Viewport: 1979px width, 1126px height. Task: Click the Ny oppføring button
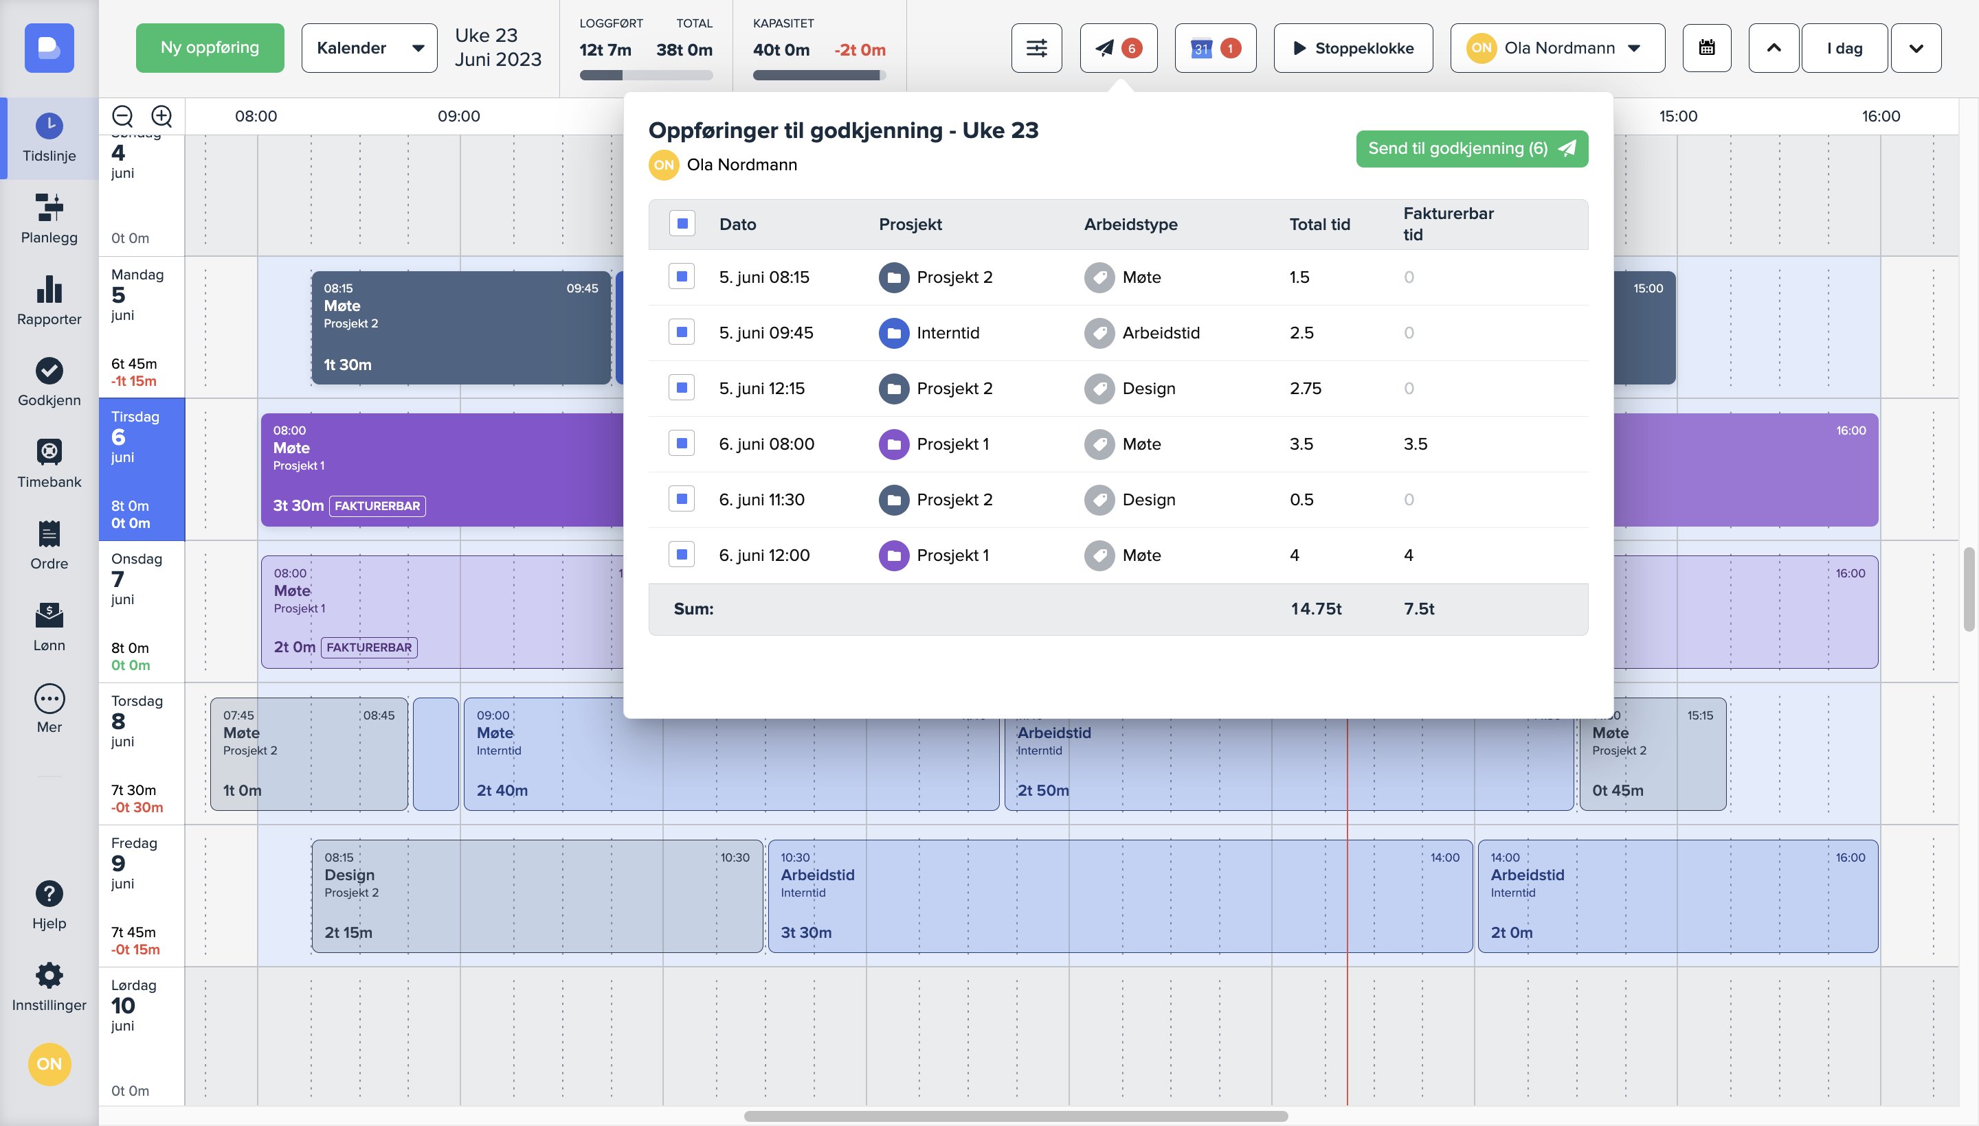click(x=210, y=48)
